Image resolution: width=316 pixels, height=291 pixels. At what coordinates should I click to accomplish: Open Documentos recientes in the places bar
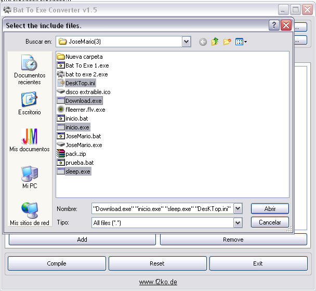tap(30, 70)
